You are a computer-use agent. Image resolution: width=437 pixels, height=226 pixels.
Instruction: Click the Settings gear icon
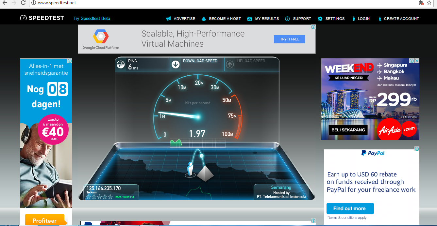point(320,19)
